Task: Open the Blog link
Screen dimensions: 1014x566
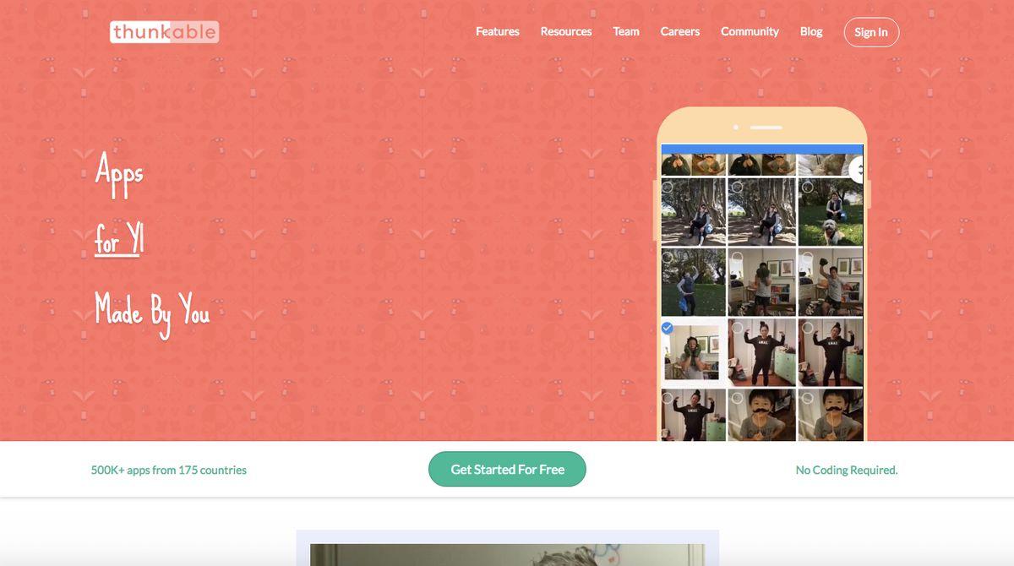Action: [x=811, y=31]
